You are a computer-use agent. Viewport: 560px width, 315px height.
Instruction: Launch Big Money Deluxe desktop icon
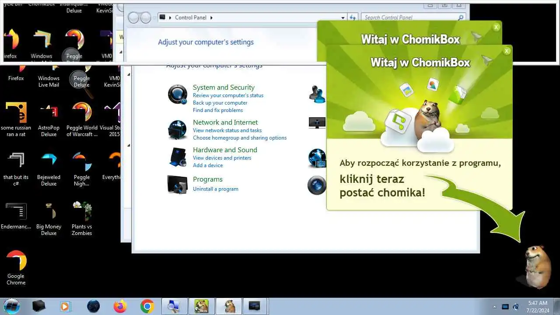(x=49, y=218)
